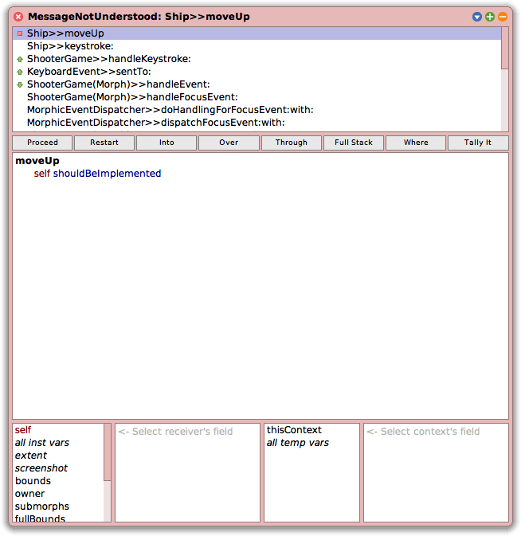
Task: Click the moveUp method name in the code pane
Action: click(37, 161)
